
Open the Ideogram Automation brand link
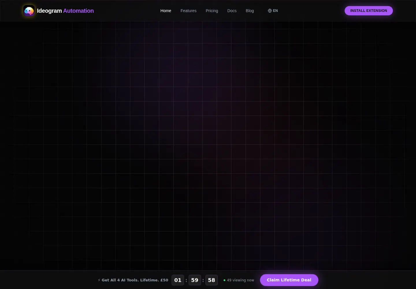[x=58, y=11]
